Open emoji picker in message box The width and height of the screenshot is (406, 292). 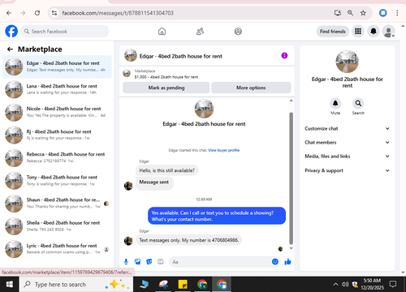click(x=275, y=261)
